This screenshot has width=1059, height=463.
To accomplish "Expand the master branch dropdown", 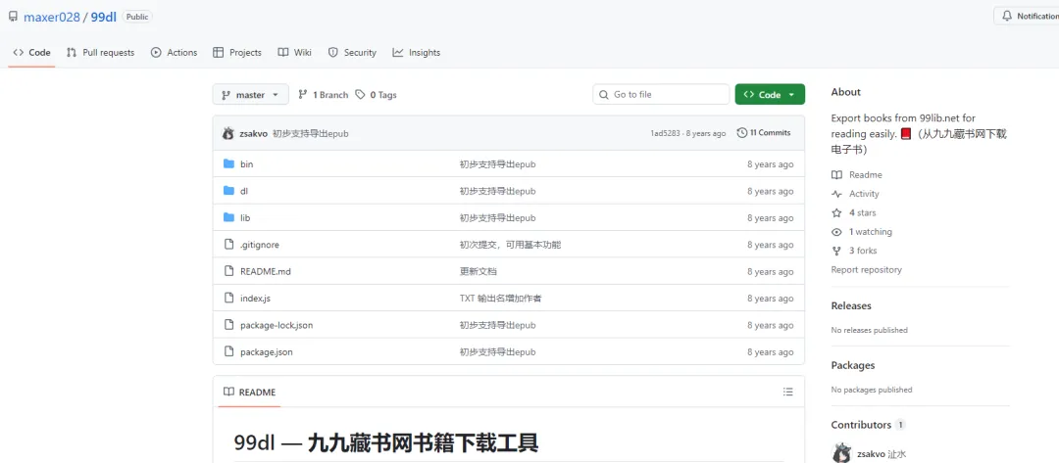I will 251,95.
